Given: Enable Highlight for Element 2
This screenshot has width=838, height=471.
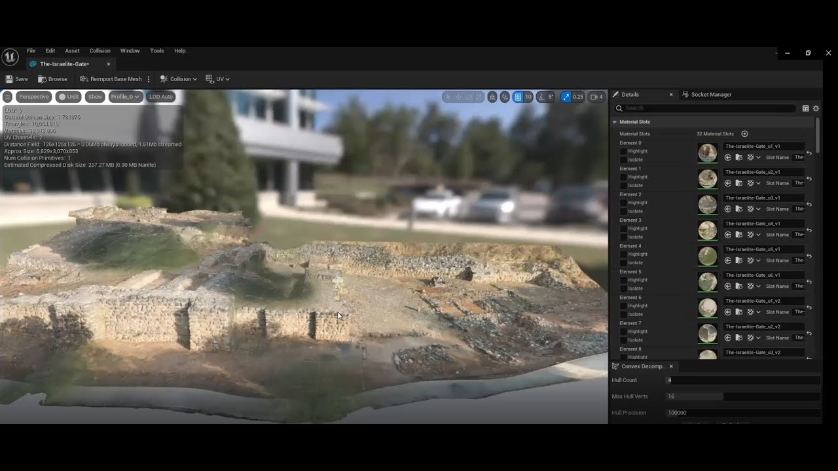Looking at the screenshot, I should [623, 203].
